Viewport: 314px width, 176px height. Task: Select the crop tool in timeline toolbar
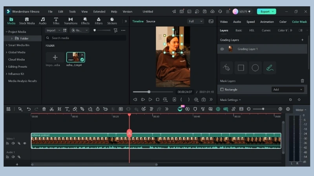click(x=59, y=109)
